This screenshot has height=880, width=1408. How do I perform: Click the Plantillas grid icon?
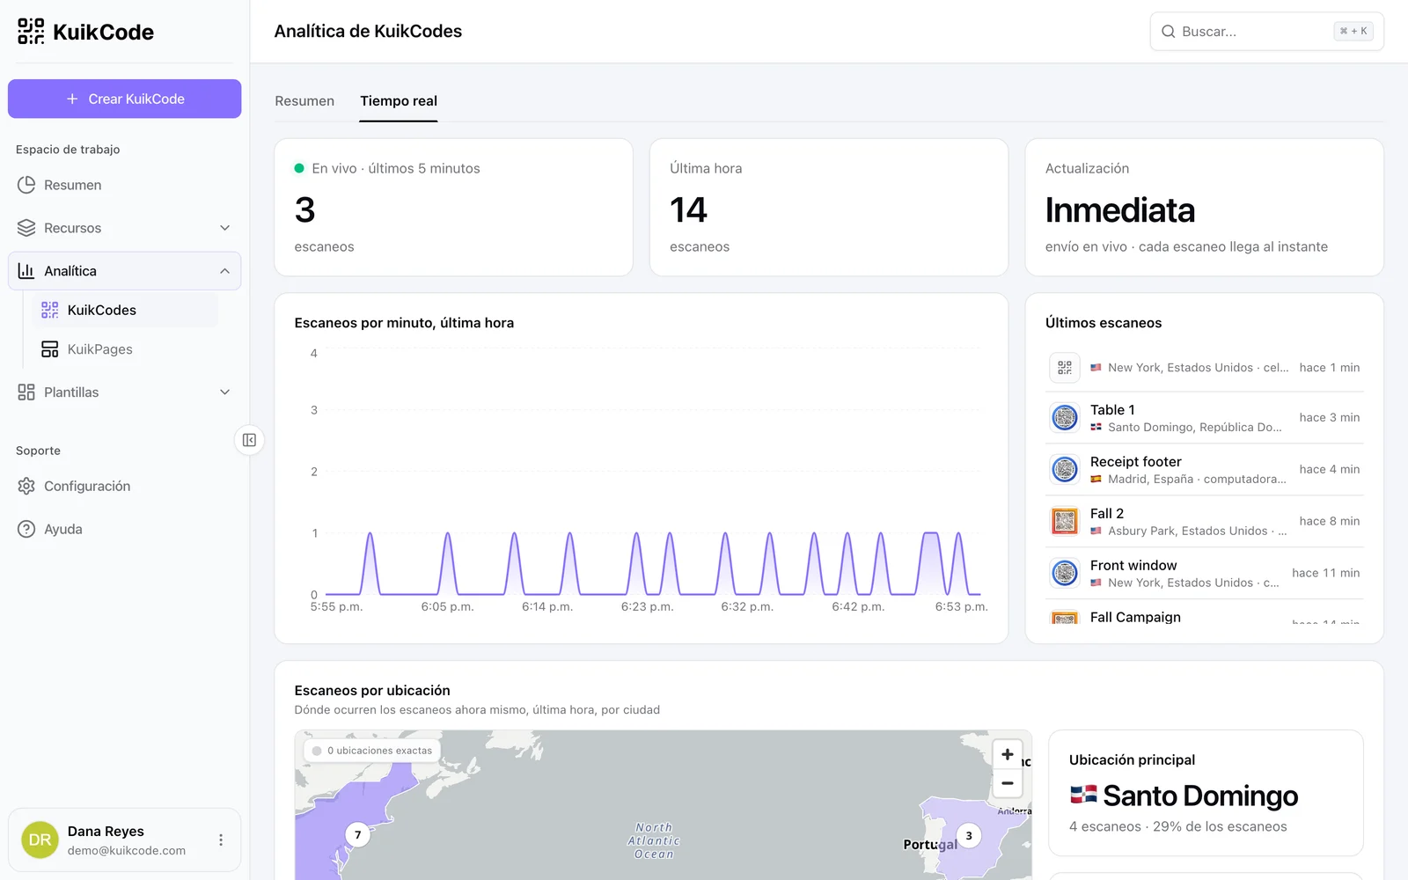coord(26,392)
